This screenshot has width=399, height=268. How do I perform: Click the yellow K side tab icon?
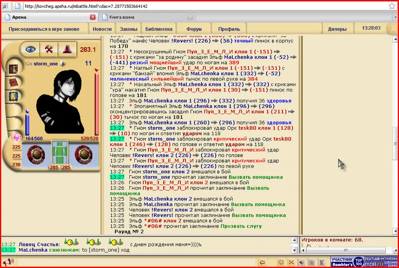(14, 96)
